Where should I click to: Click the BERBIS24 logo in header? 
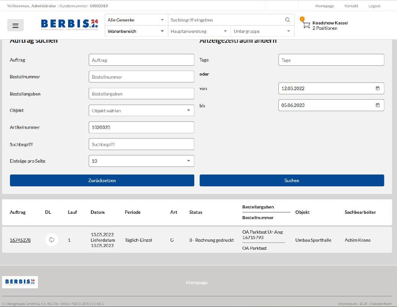pos(69,24)
